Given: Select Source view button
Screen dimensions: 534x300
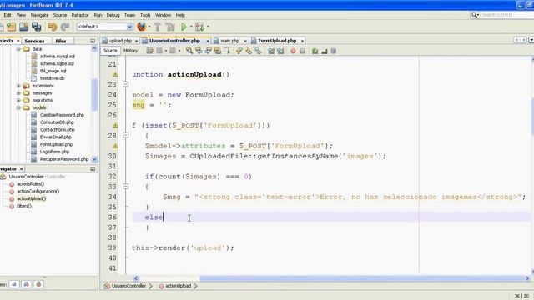Looking at the screenshot, I should 110,51.
